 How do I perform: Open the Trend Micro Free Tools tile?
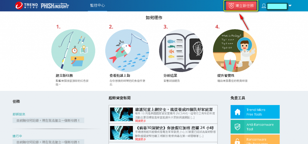pyautogui.click(x=255, y=112)
